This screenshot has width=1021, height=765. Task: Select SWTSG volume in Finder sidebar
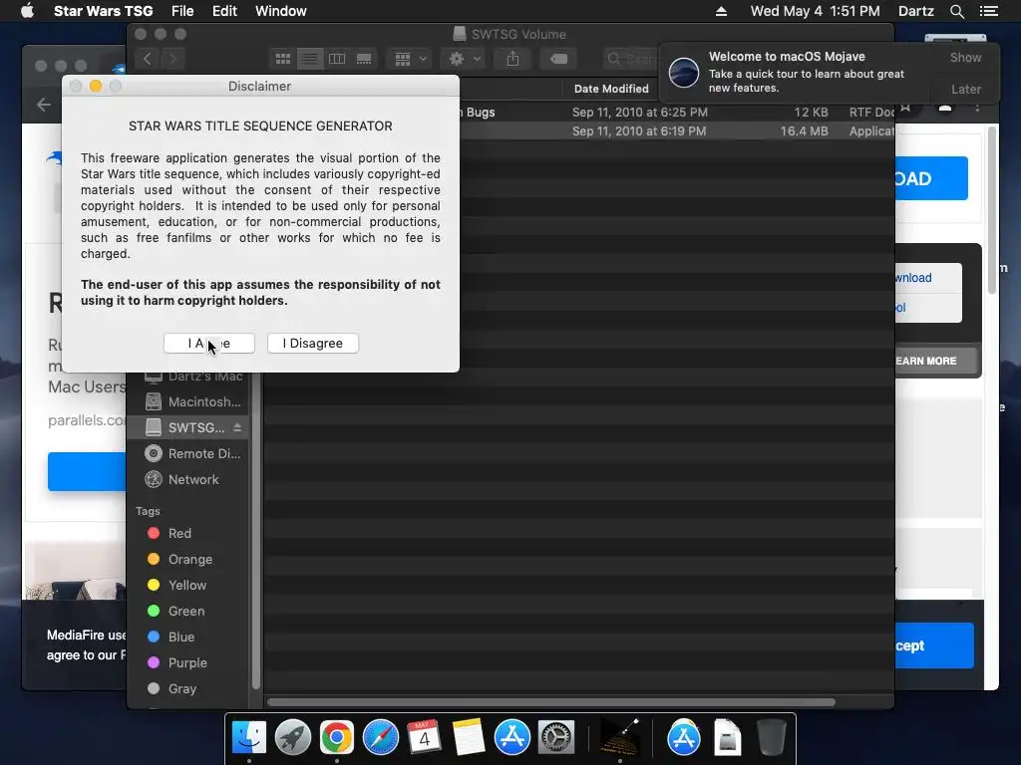click(x=185, y=427)
